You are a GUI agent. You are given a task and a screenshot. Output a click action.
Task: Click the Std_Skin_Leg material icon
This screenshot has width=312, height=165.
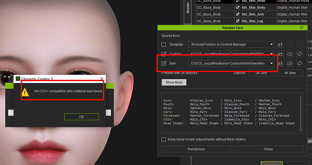[x=237, y=21]
